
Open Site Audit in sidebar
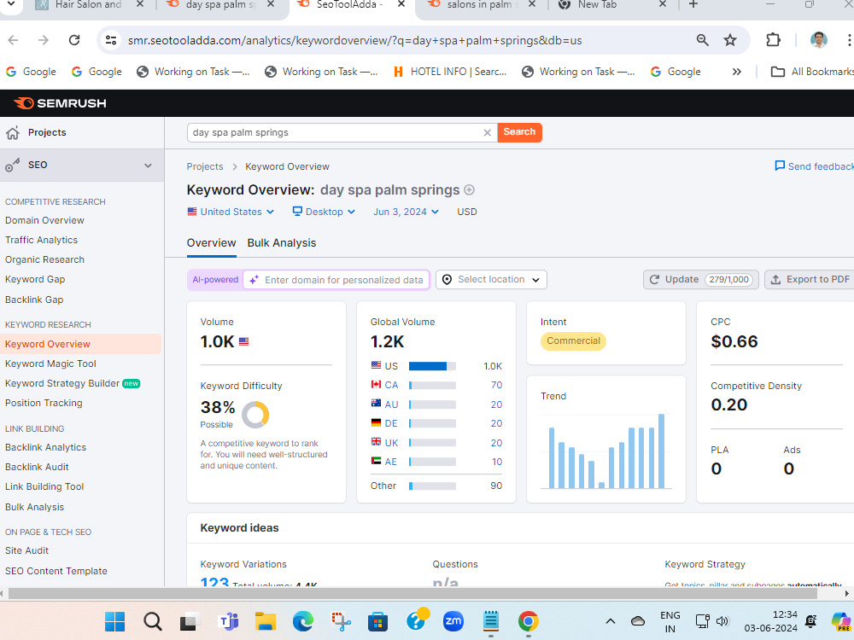26,550
